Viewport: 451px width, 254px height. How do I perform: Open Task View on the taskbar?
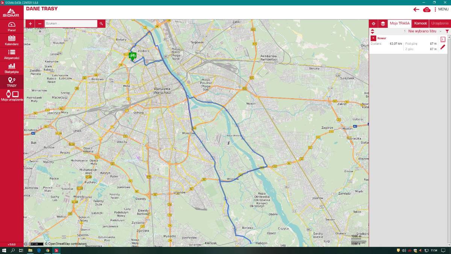tap(21, 250)
